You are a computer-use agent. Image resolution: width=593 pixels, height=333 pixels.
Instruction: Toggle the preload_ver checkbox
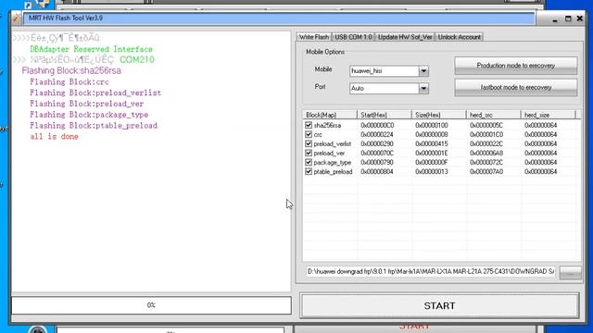coord(309,153)
